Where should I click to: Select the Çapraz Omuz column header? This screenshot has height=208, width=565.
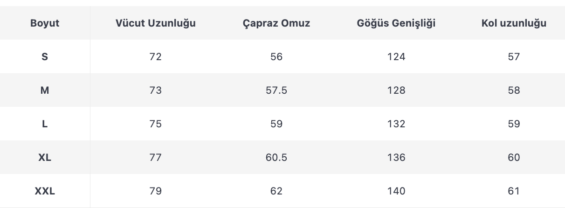[276, 23]
